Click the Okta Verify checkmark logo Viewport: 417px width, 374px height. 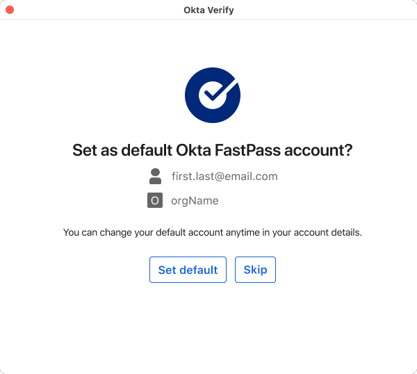212,96
